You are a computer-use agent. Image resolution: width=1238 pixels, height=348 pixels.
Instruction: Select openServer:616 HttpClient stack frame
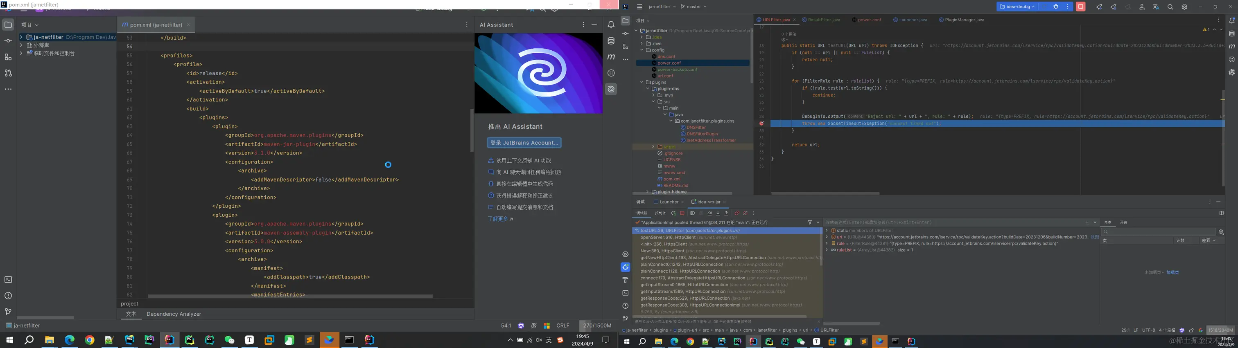pyautogui.click(x=689, y=238)
